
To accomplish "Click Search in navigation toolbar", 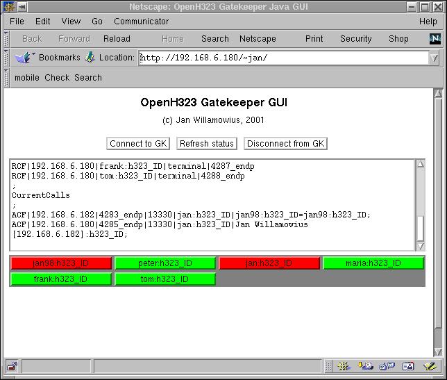I will (215, 39).
